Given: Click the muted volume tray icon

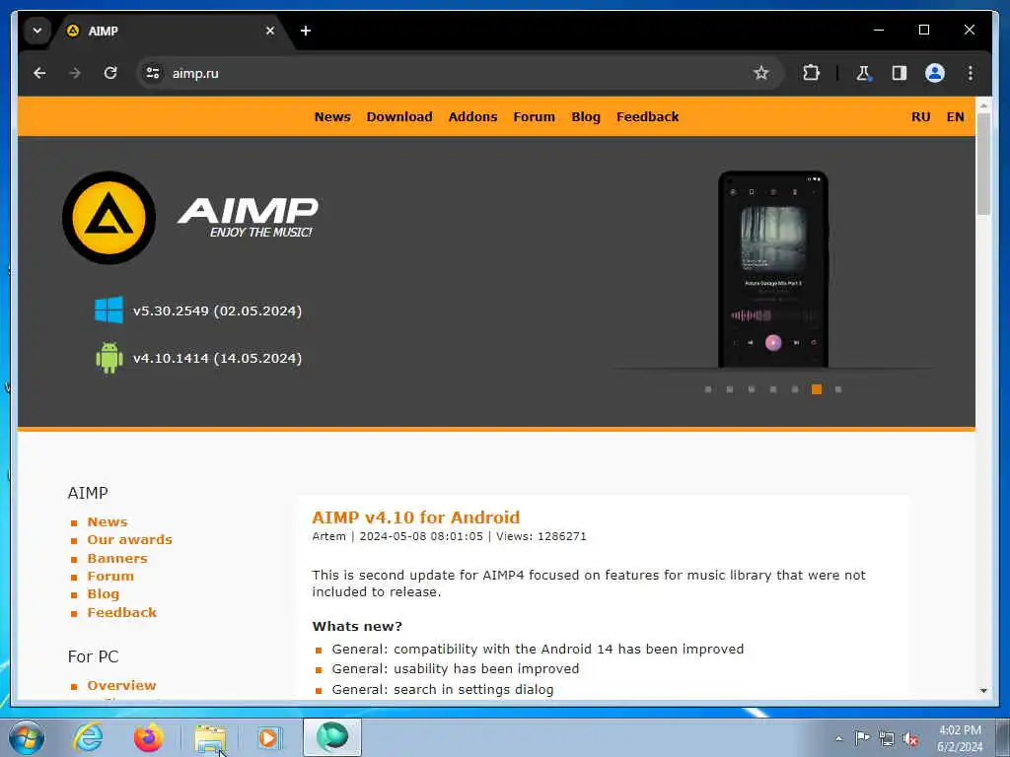Looking at the screenshot, I should [x=910, y=739].
